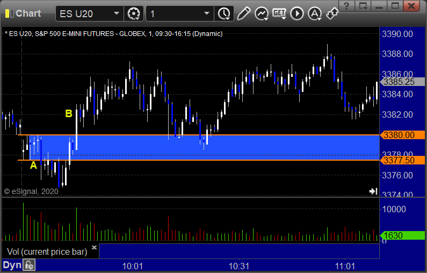This screenshot has height=273, width=427.
Task: Click the 3380.00 orange price marker
Action: (x=402, y=135)
